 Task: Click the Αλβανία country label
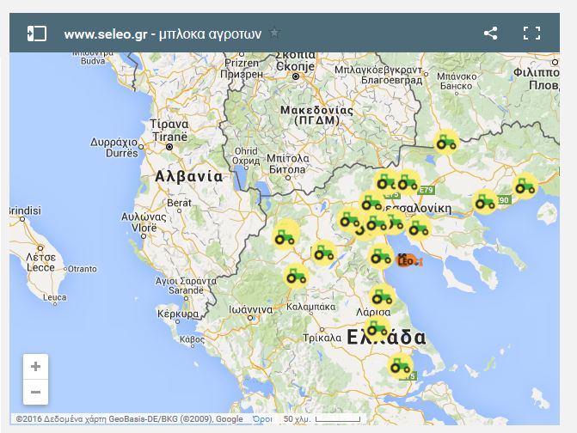pyautogui.click(x=189, y=177)
